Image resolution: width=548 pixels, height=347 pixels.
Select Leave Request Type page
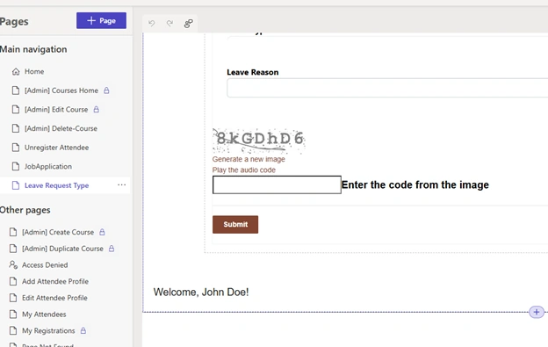coord(56,185)
